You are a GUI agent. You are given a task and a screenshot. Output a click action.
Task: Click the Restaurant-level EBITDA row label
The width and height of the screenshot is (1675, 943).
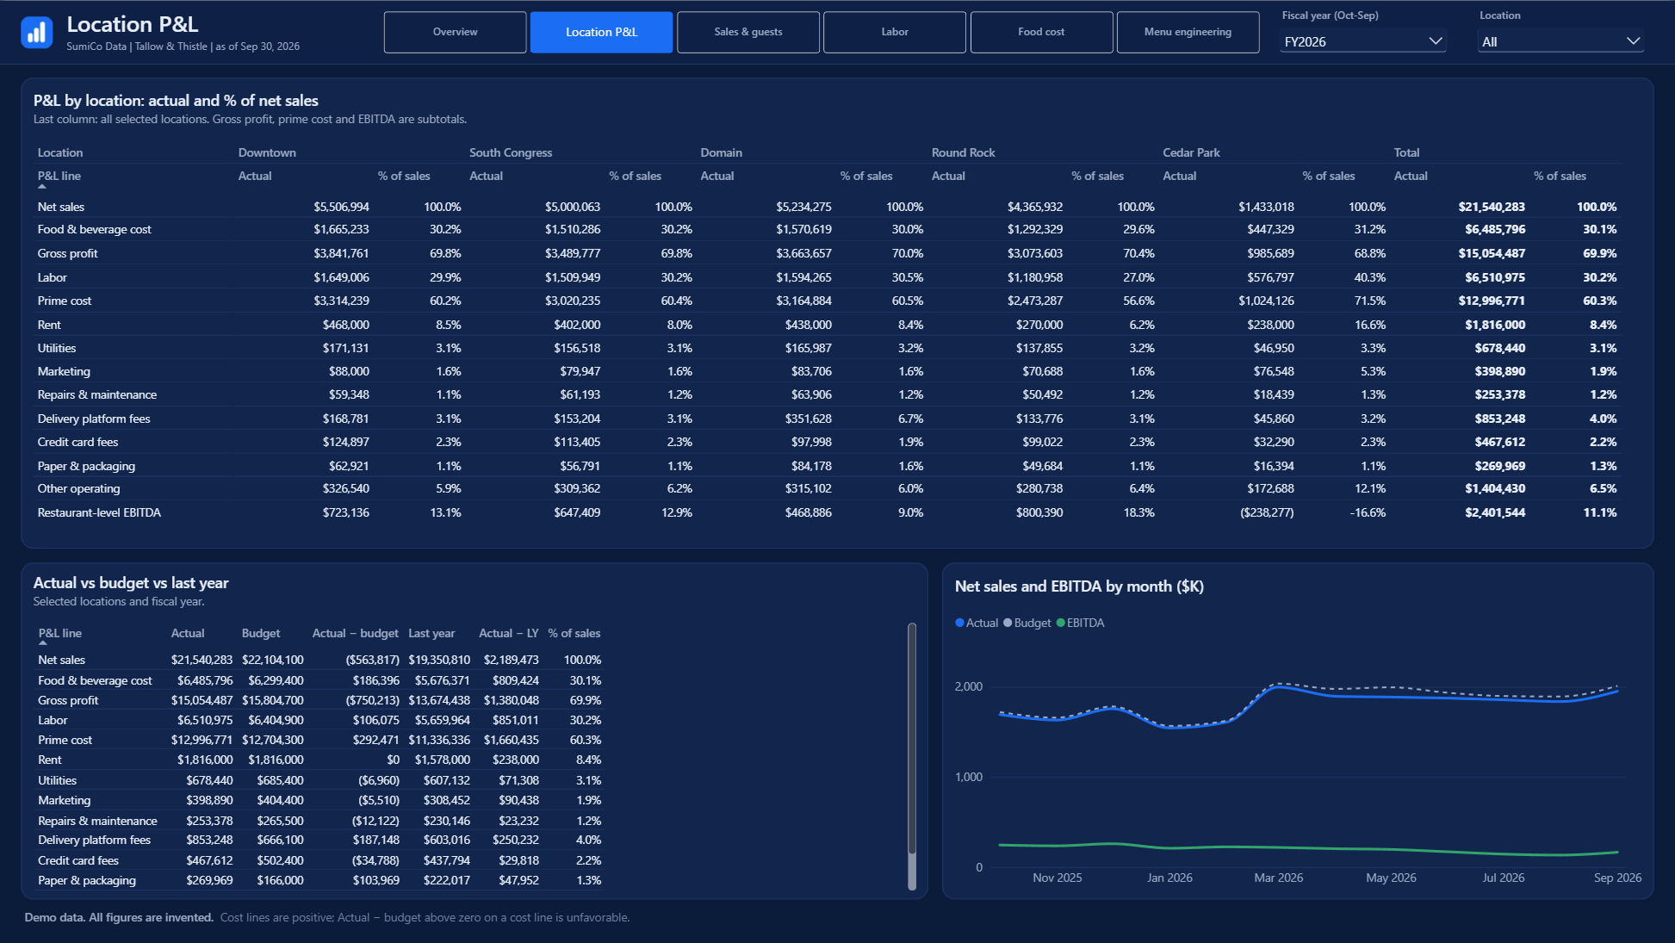99,512
